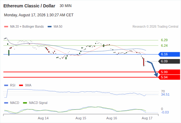Click the red 9MA legend swatch
The height and width of the screenshot is (123, 181).
(21, 85)
